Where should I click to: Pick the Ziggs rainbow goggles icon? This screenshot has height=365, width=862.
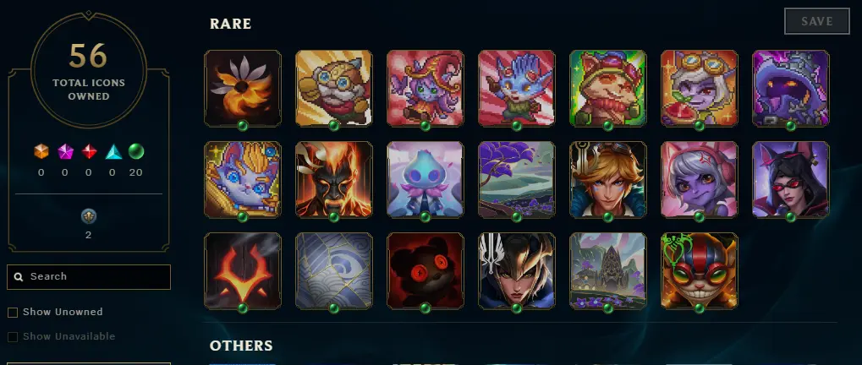(x=700, y=270)
